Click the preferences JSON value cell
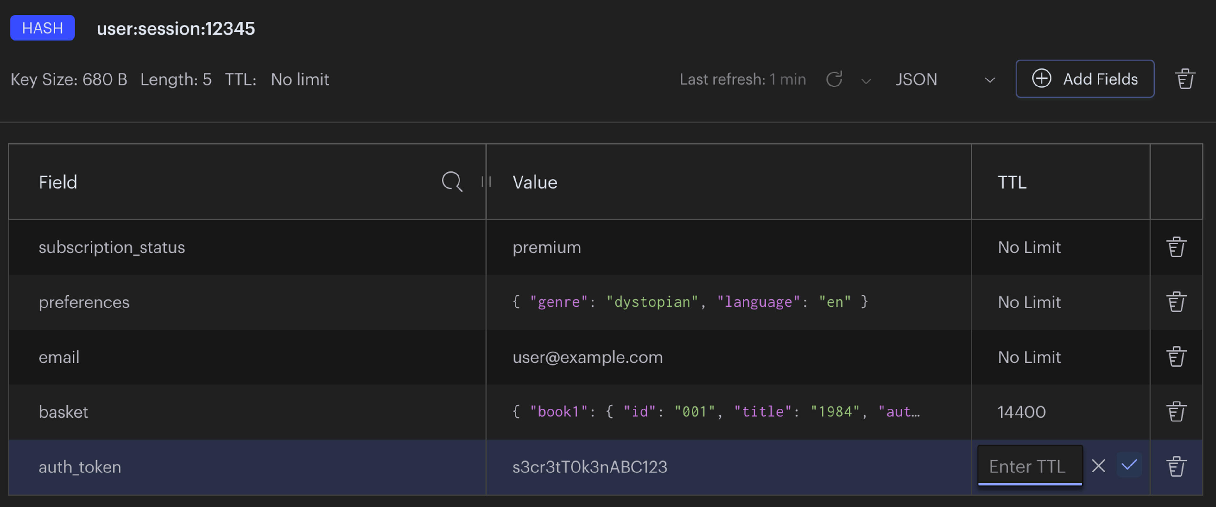Image resolution: width=1216 pixels, height=507 pixels. 690,302
